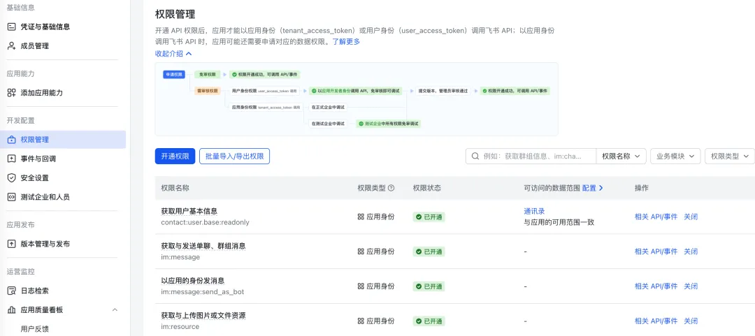
Task: Click 关闭 for 获取用户基本信息
Action: point(691,217)
